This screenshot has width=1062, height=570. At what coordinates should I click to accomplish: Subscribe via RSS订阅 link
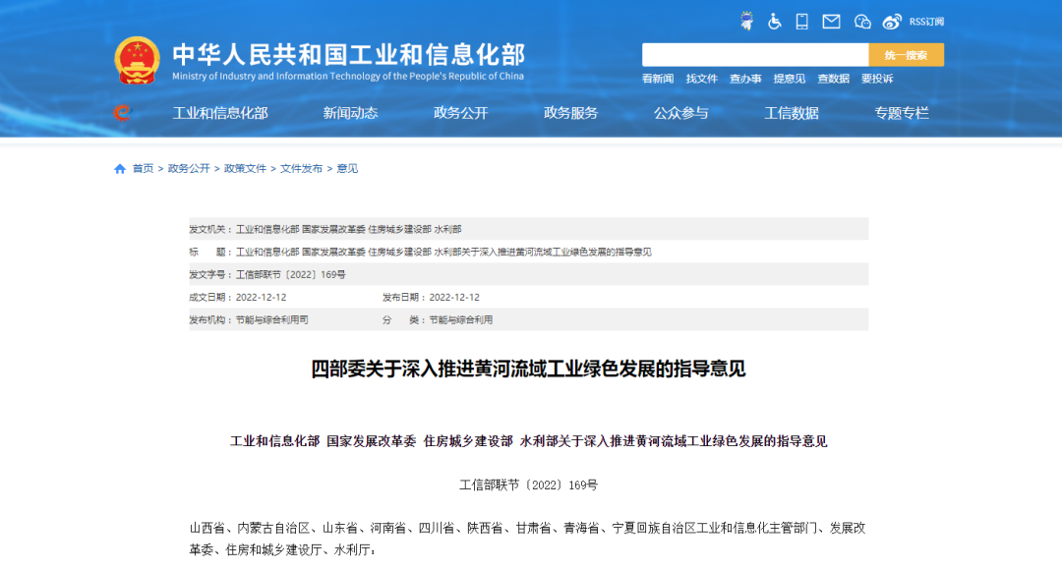point(926,22)
